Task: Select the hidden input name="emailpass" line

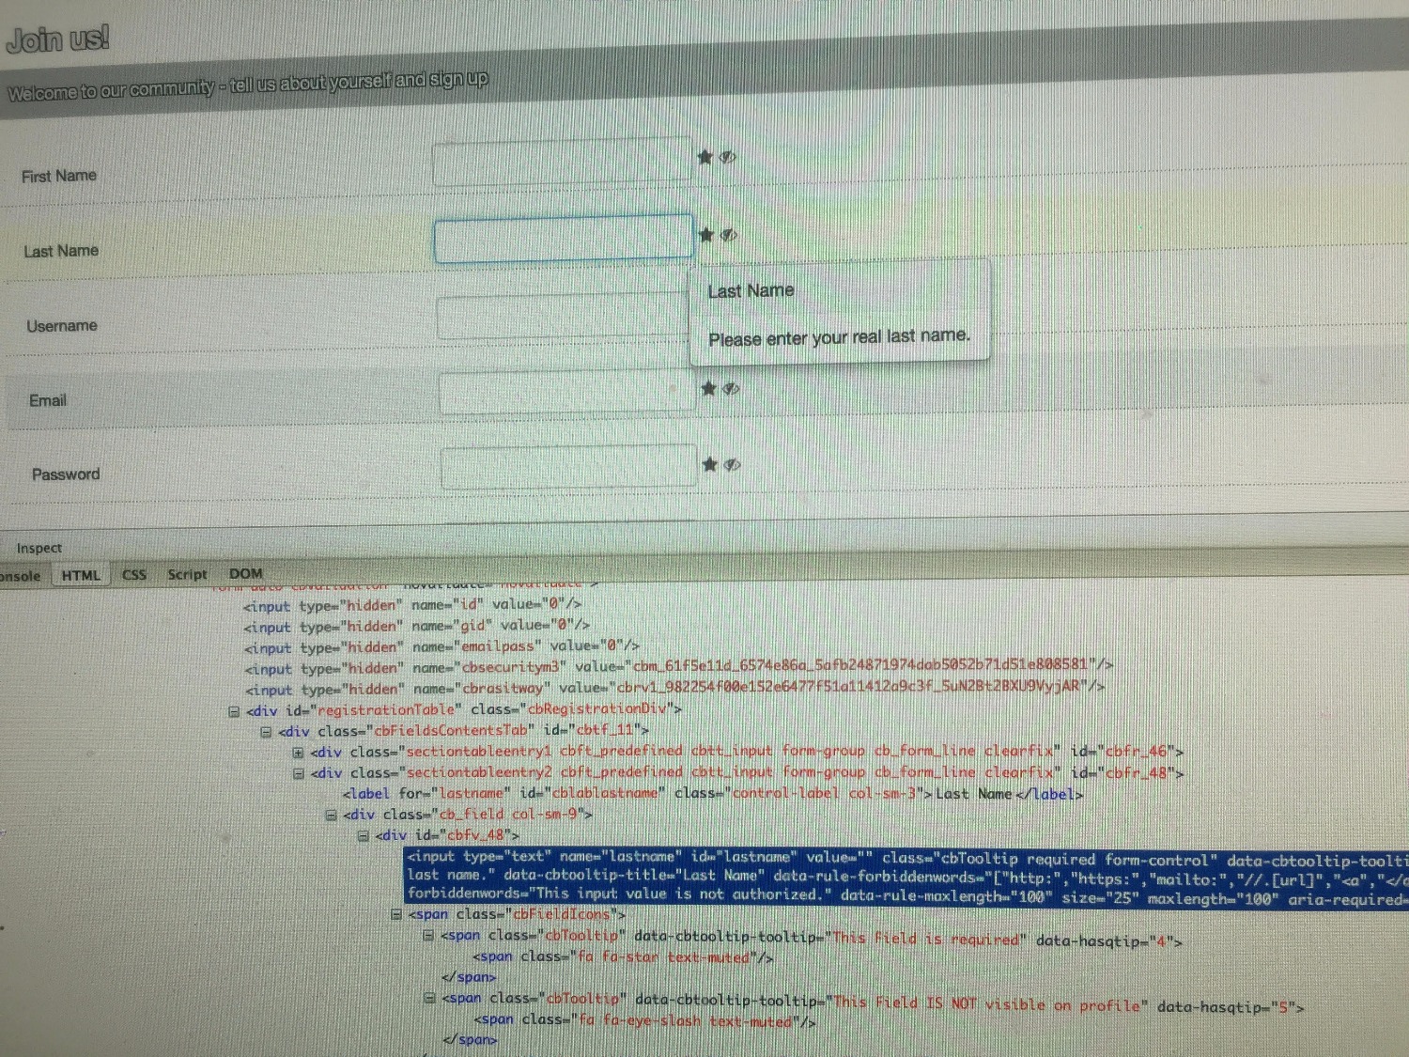Action: pyautogui.click(x=441, y=647)
